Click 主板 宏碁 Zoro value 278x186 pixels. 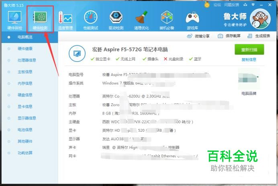pos(151,105)
